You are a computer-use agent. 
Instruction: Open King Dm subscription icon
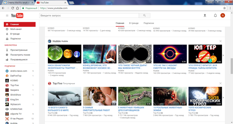point(7,100)
